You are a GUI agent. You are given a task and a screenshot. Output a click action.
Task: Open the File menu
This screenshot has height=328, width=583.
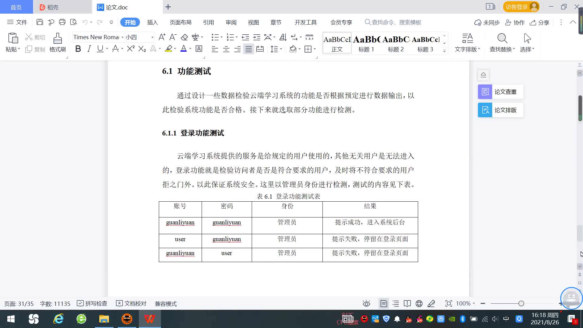coord(17,22)
